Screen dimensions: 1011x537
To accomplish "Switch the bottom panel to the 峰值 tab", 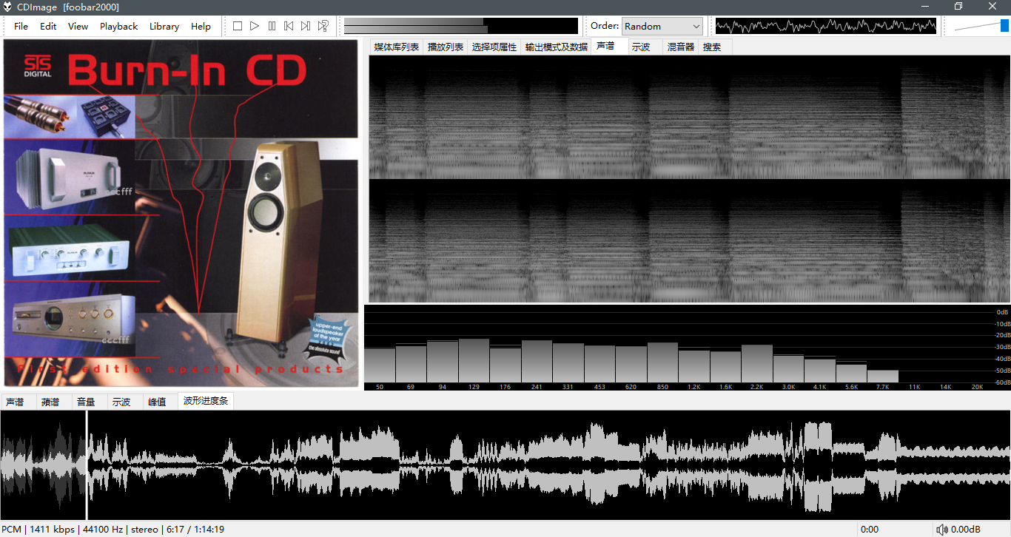I will coord(157,402).
